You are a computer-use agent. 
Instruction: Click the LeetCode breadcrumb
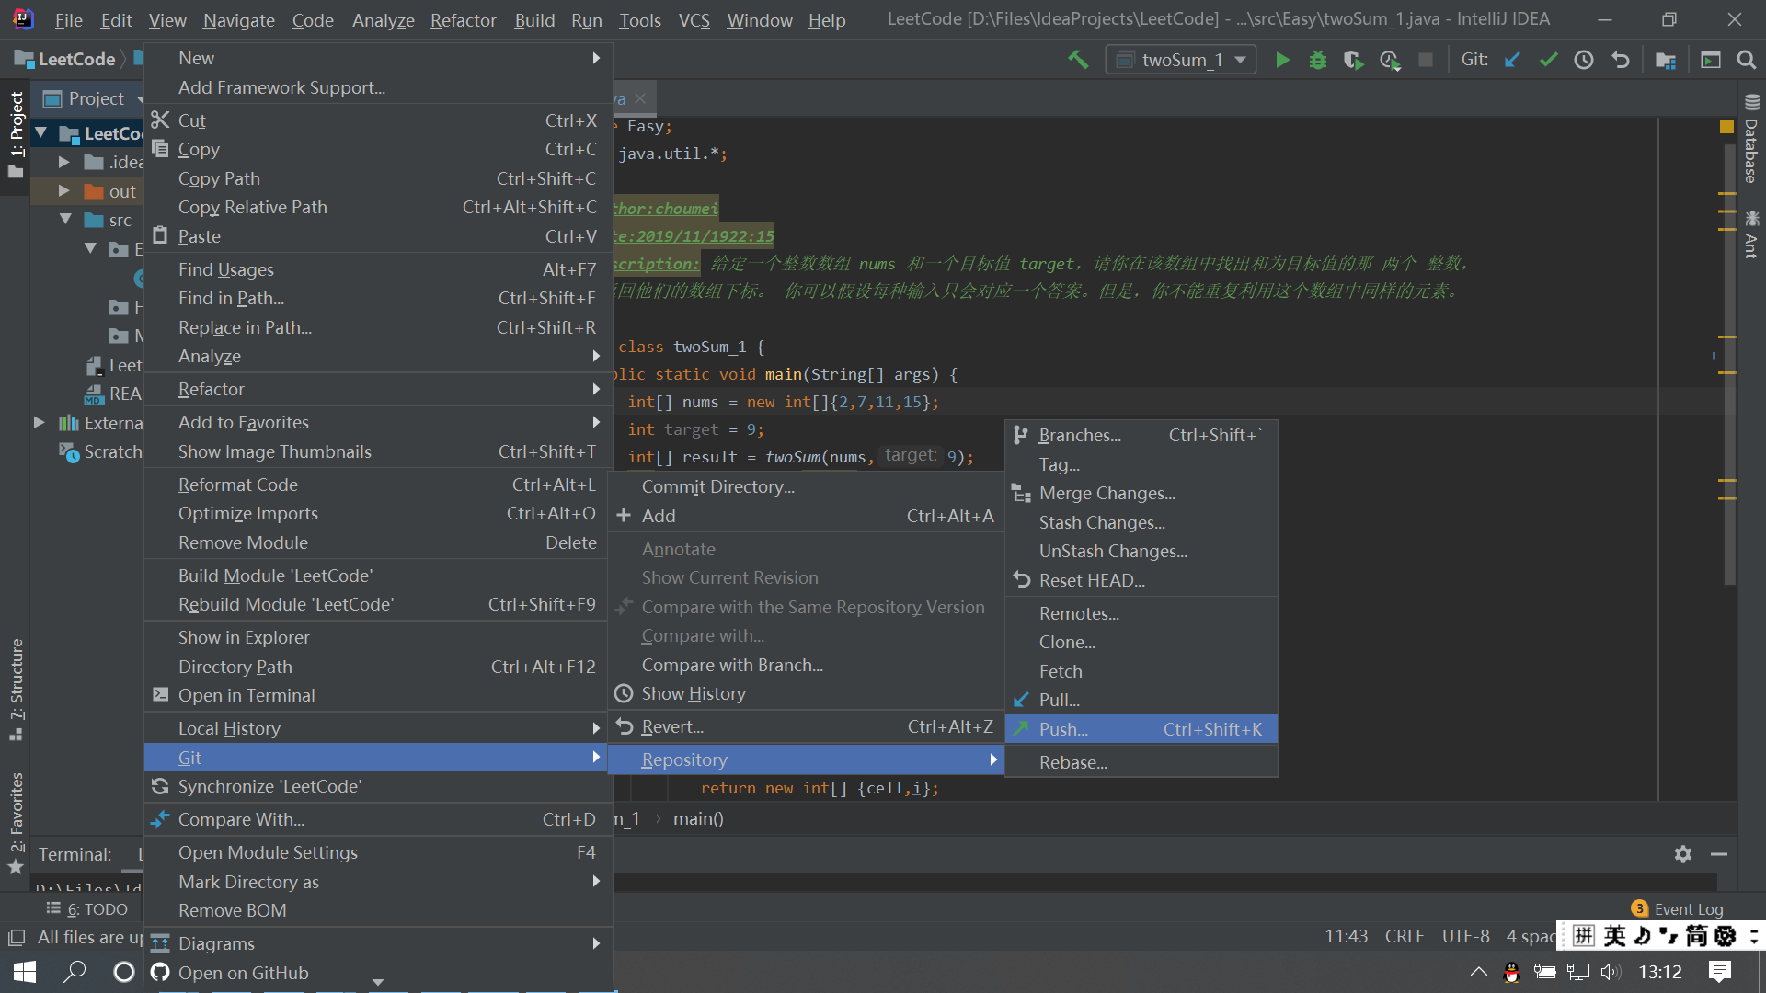click(65, 59)
